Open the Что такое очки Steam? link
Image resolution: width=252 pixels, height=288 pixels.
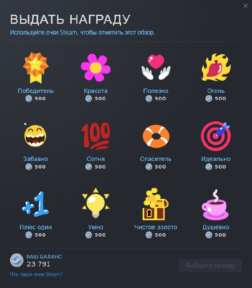(36, 274)
